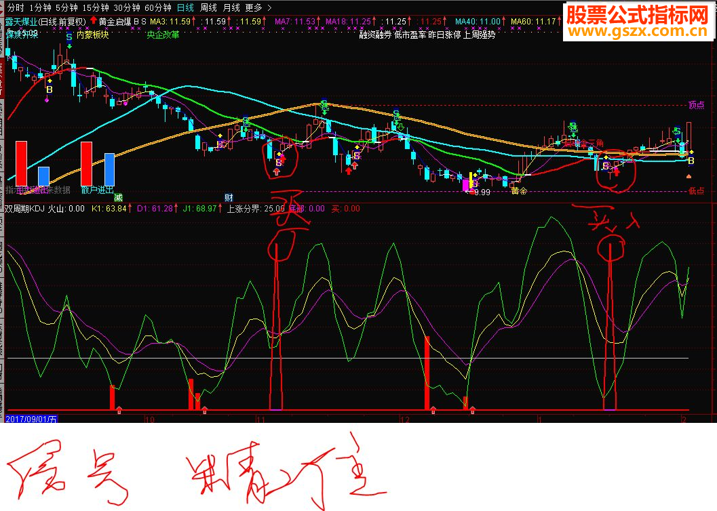Viewport: 717px width, 511px height.
Task: Click the 双周期KDJ indicator name
Action: point(25,209)
